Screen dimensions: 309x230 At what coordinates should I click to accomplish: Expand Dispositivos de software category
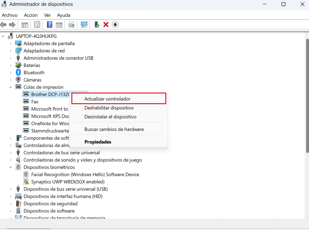tap(11, 211)
